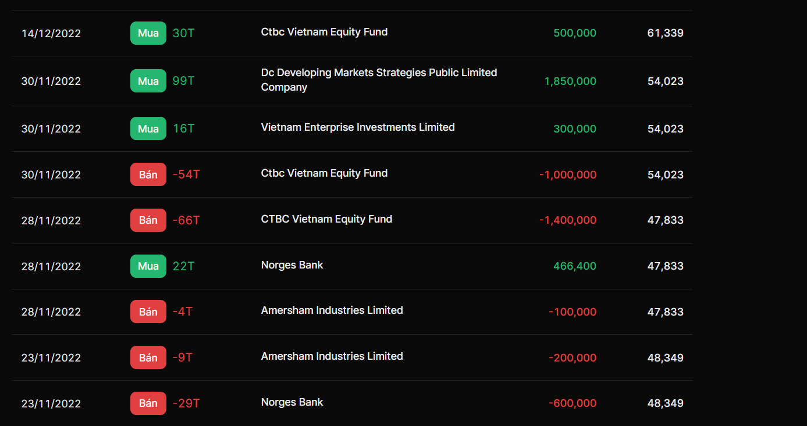Click the -600,000 volume for Norges Bank

pyautogui.click(x=572, y=403)
